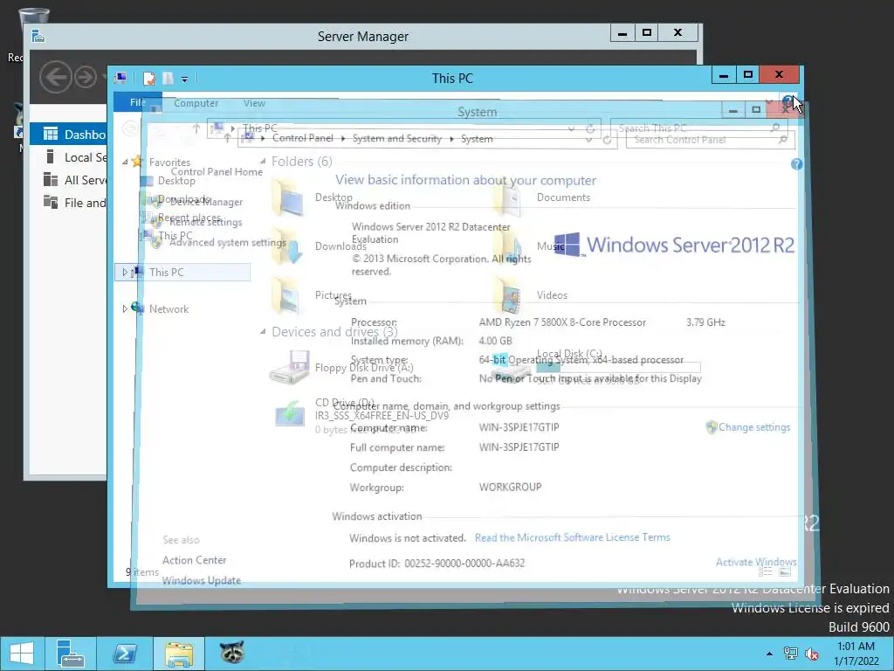
Task: Collapse the Devices and drives group
Action: point(263,331)
